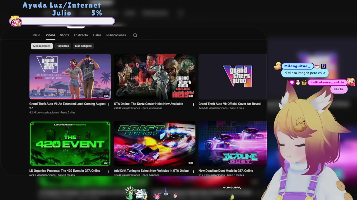
Task: Open options menu for Add Drift Tuning video
Action: (x=193, y=171)
